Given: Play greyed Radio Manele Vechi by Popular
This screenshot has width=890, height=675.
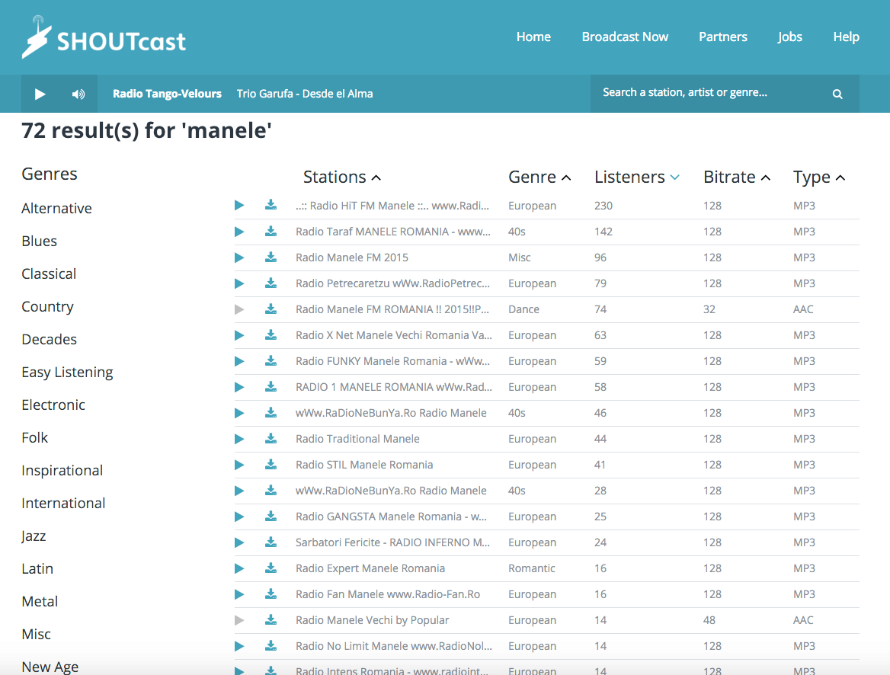Looking at the screenshot, I should tap(239, 620).
